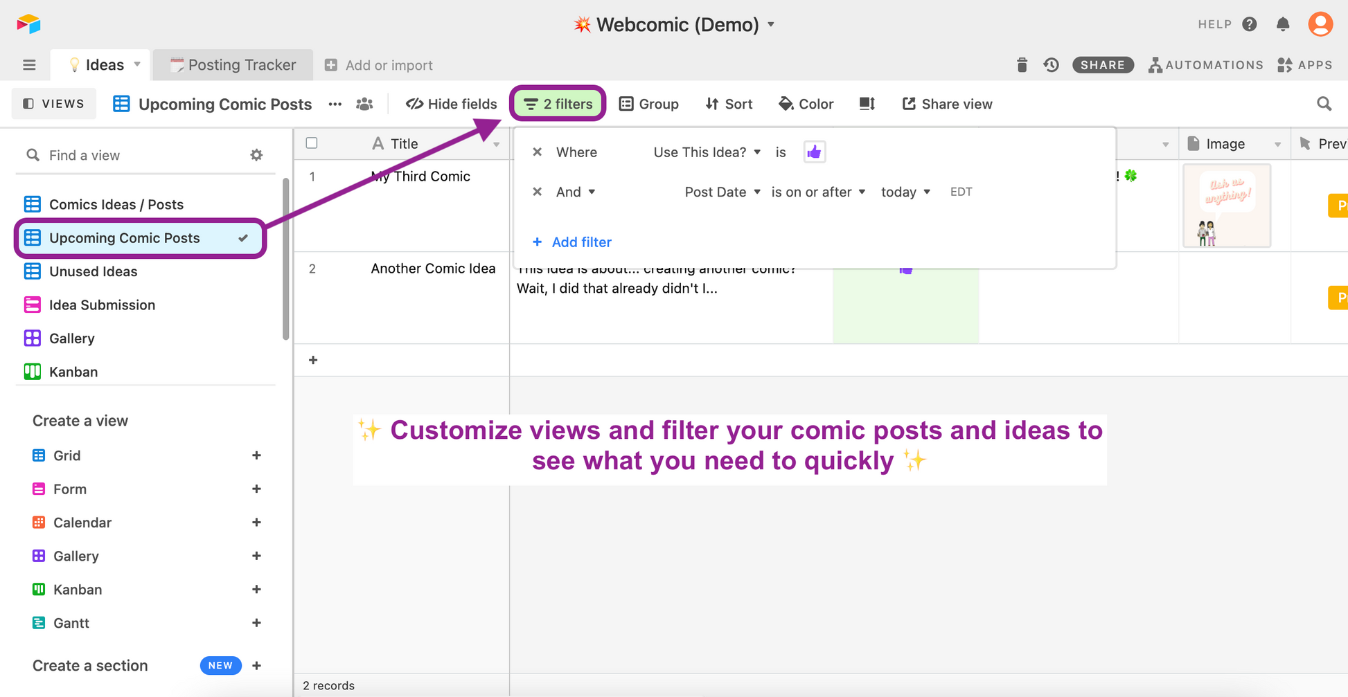Switch to the Posting Tracker tab
Viewport: 1348px width, 697px height.
233,65
